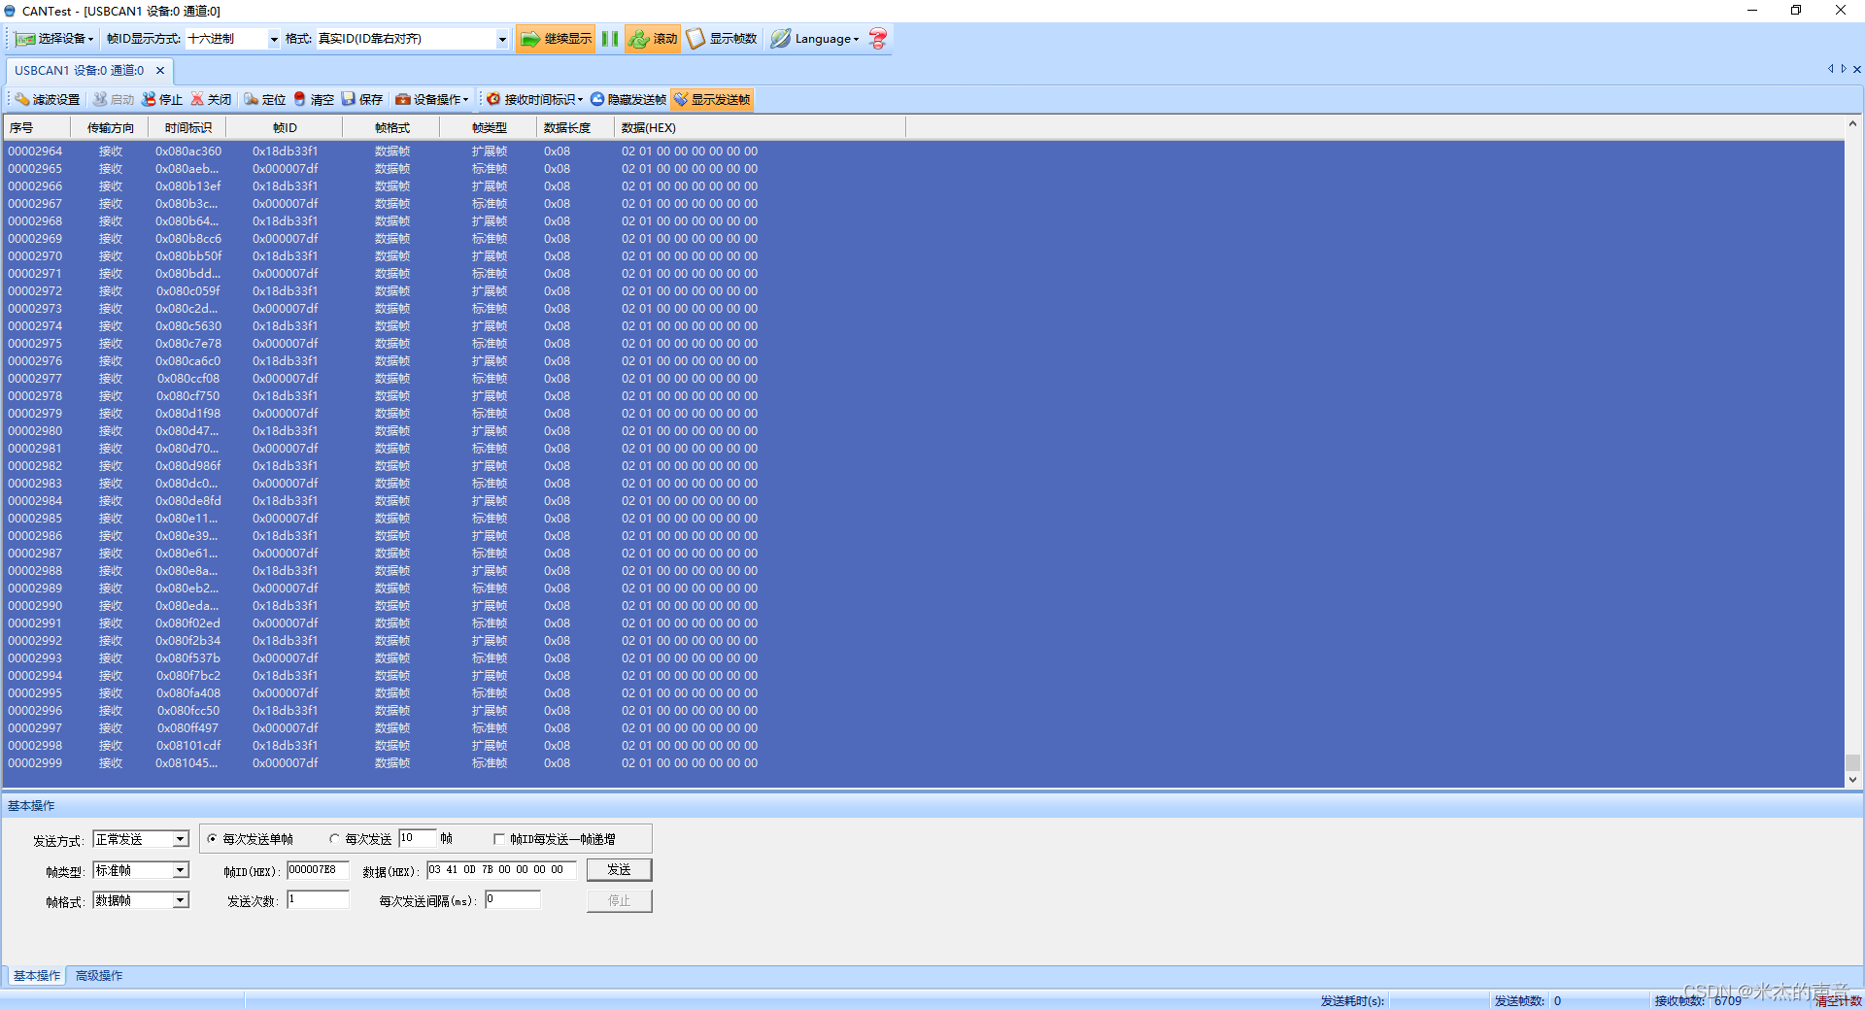Select frame row 00002964
The image size is (1865, 1010).
pyautogui.click(x=924, y=151)
